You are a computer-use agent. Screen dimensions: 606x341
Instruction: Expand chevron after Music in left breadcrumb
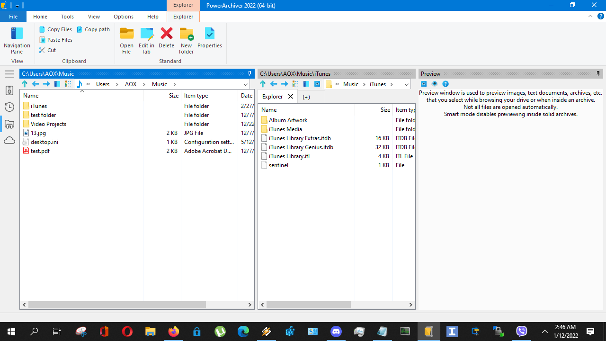(x=175, y=84)
